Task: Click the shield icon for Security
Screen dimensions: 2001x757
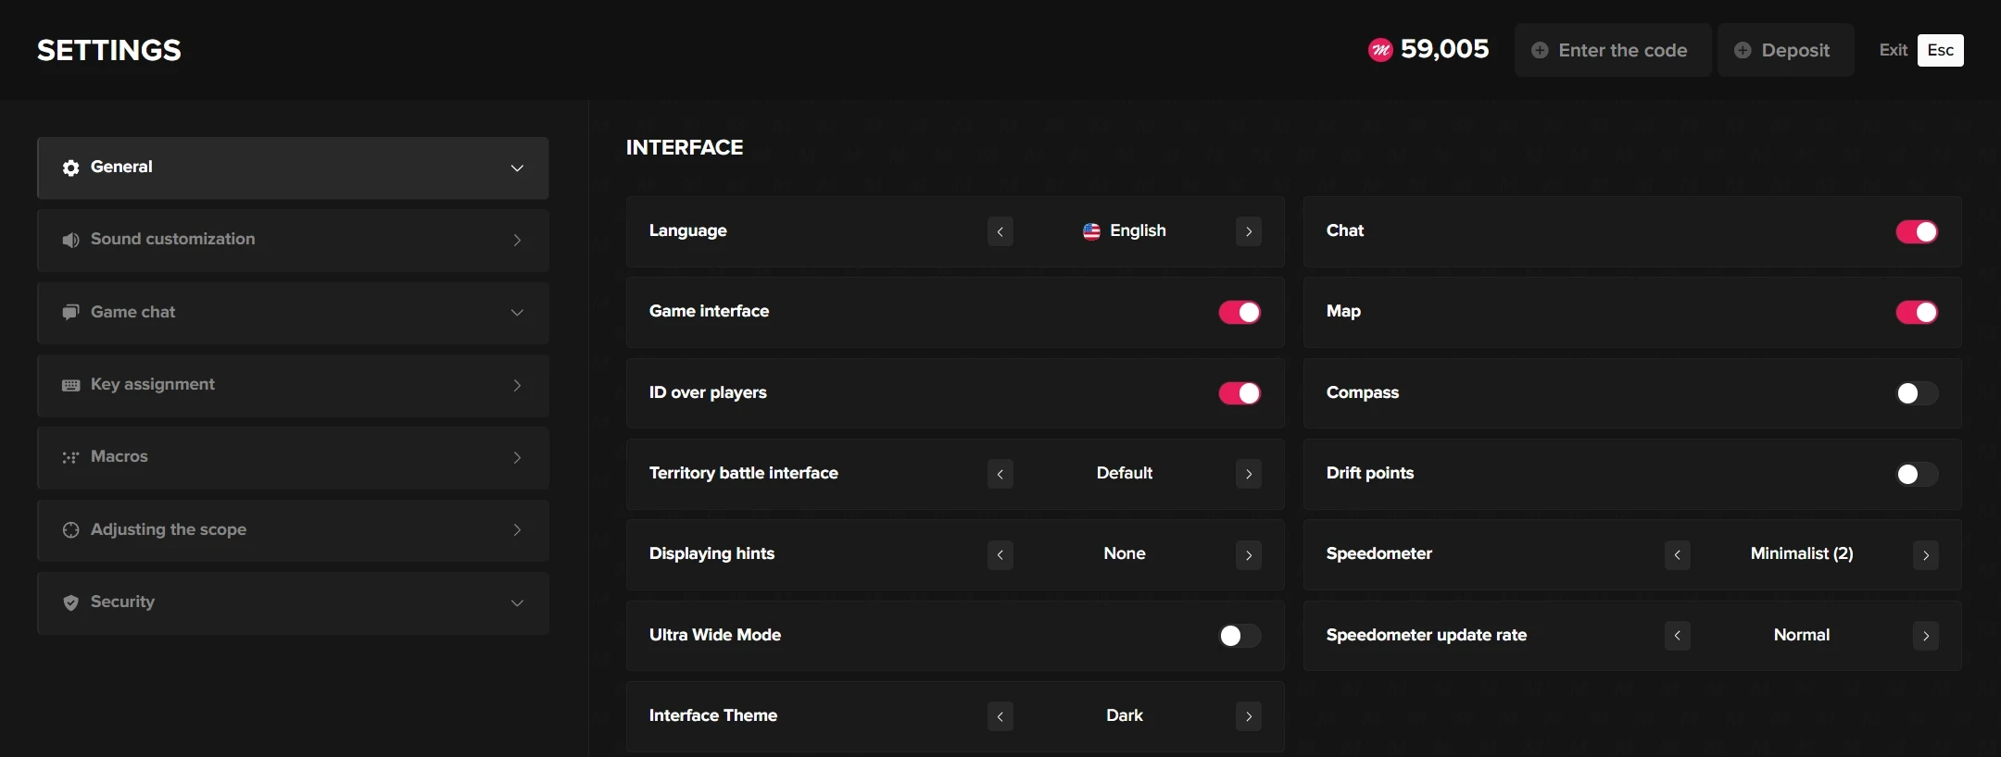Action: (70, 602)
